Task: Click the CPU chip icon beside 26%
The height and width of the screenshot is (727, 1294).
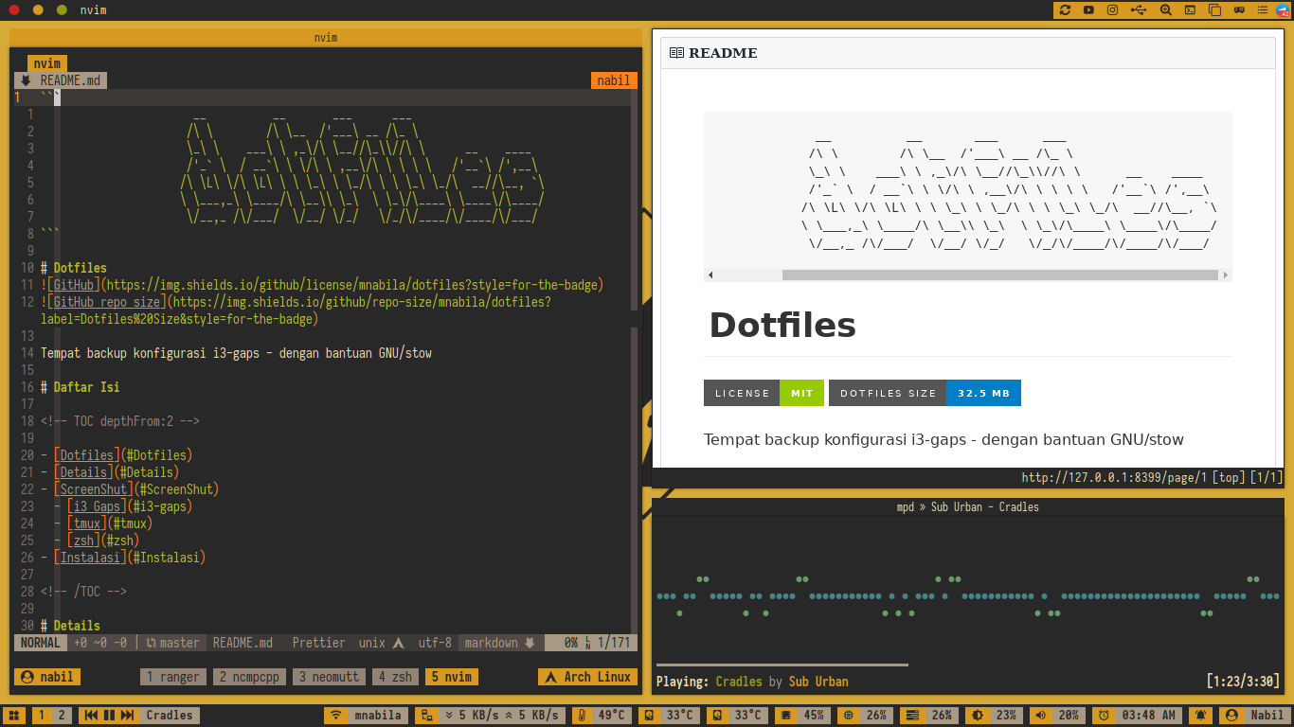Action: 848,716
